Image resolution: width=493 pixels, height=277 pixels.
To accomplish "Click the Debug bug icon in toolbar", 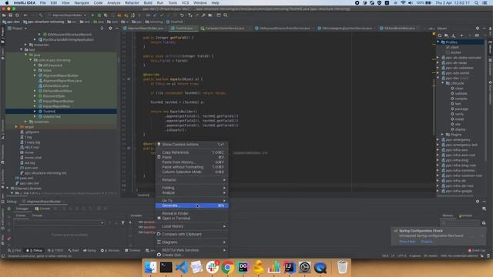I will click(x=99, y=15).
